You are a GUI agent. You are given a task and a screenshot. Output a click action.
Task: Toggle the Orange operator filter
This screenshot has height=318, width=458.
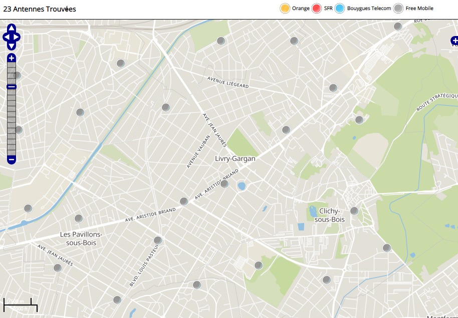[x=285, y=8]
